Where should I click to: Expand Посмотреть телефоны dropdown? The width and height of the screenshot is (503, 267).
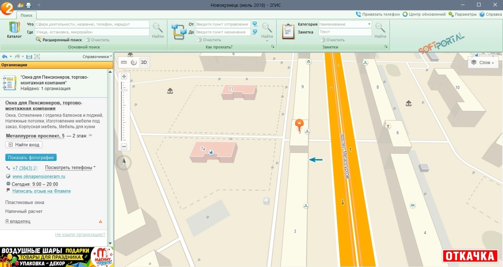point(70,168)
